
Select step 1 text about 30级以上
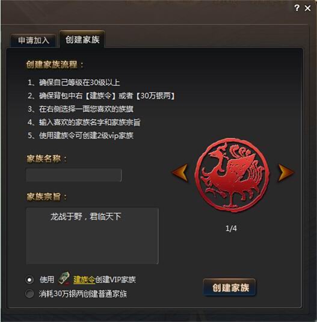click(74, 82)
